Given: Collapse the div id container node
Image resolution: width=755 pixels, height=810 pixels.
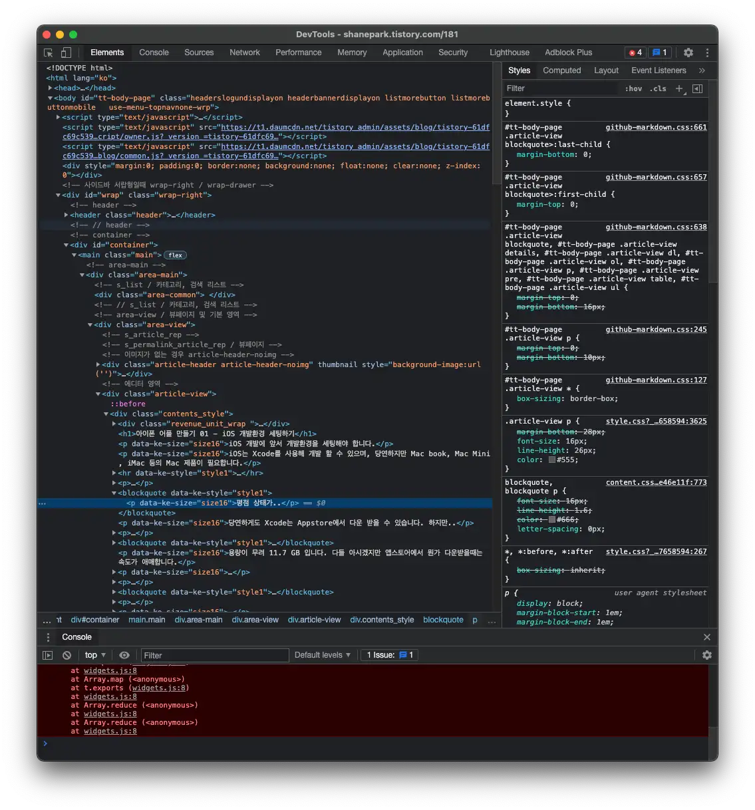Looking at the screenshot, I should [x=66, y=245].
